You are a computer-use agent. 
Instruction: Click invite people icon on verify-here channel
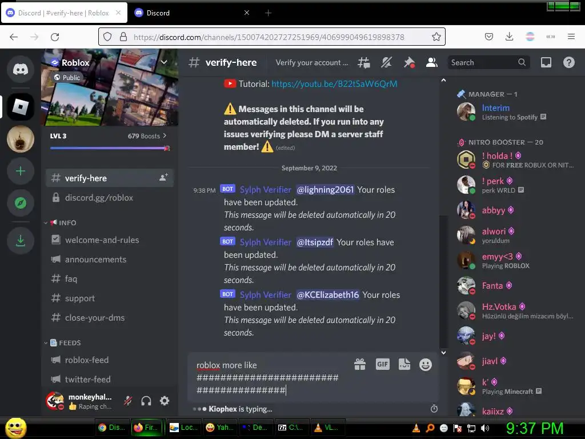[x=163, y=177]
